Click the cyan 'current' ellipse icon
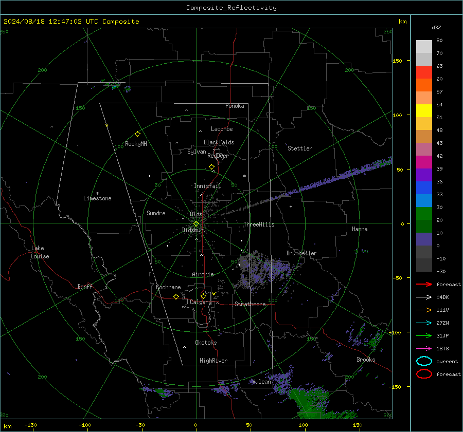 pyautogui.click(x=424, y=361)
